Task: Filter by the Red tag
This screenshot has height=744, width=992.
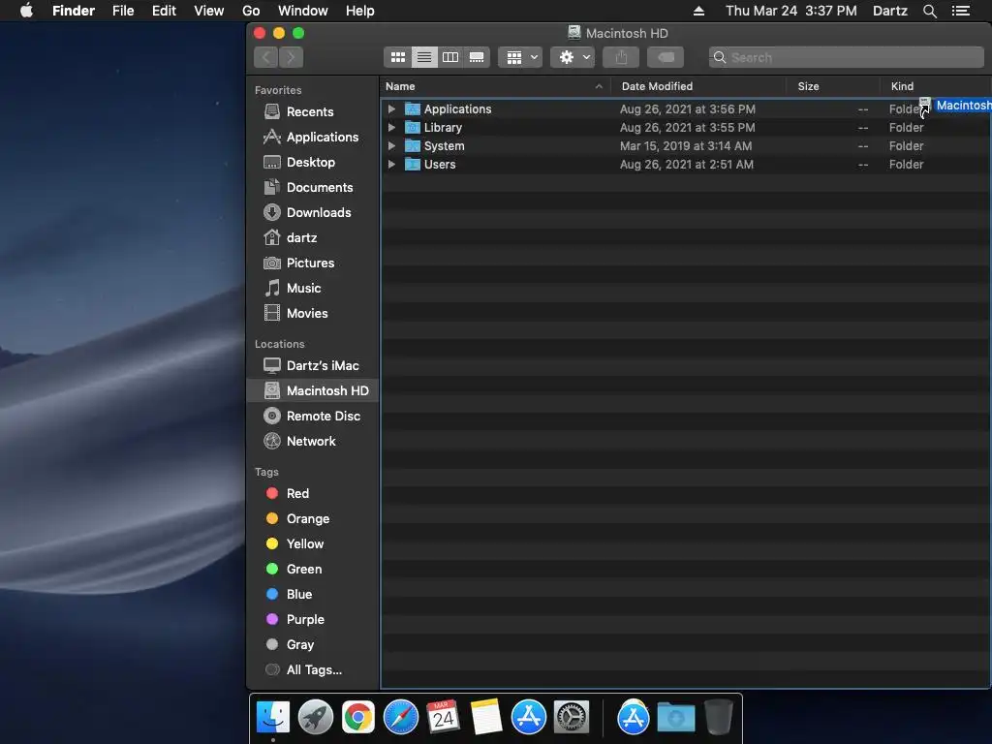Action: (x=313, y=493)
